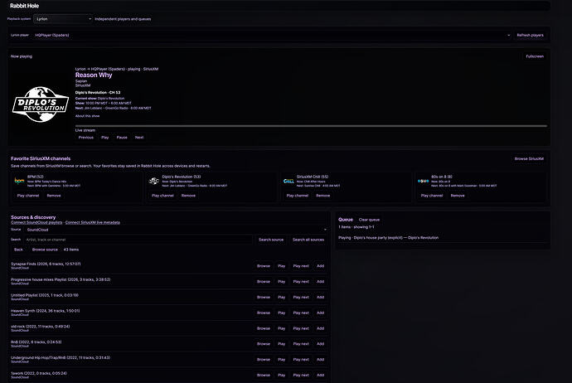
Task: Click the Heaven Synth playlist title text
Action: [x=46, y=311]
